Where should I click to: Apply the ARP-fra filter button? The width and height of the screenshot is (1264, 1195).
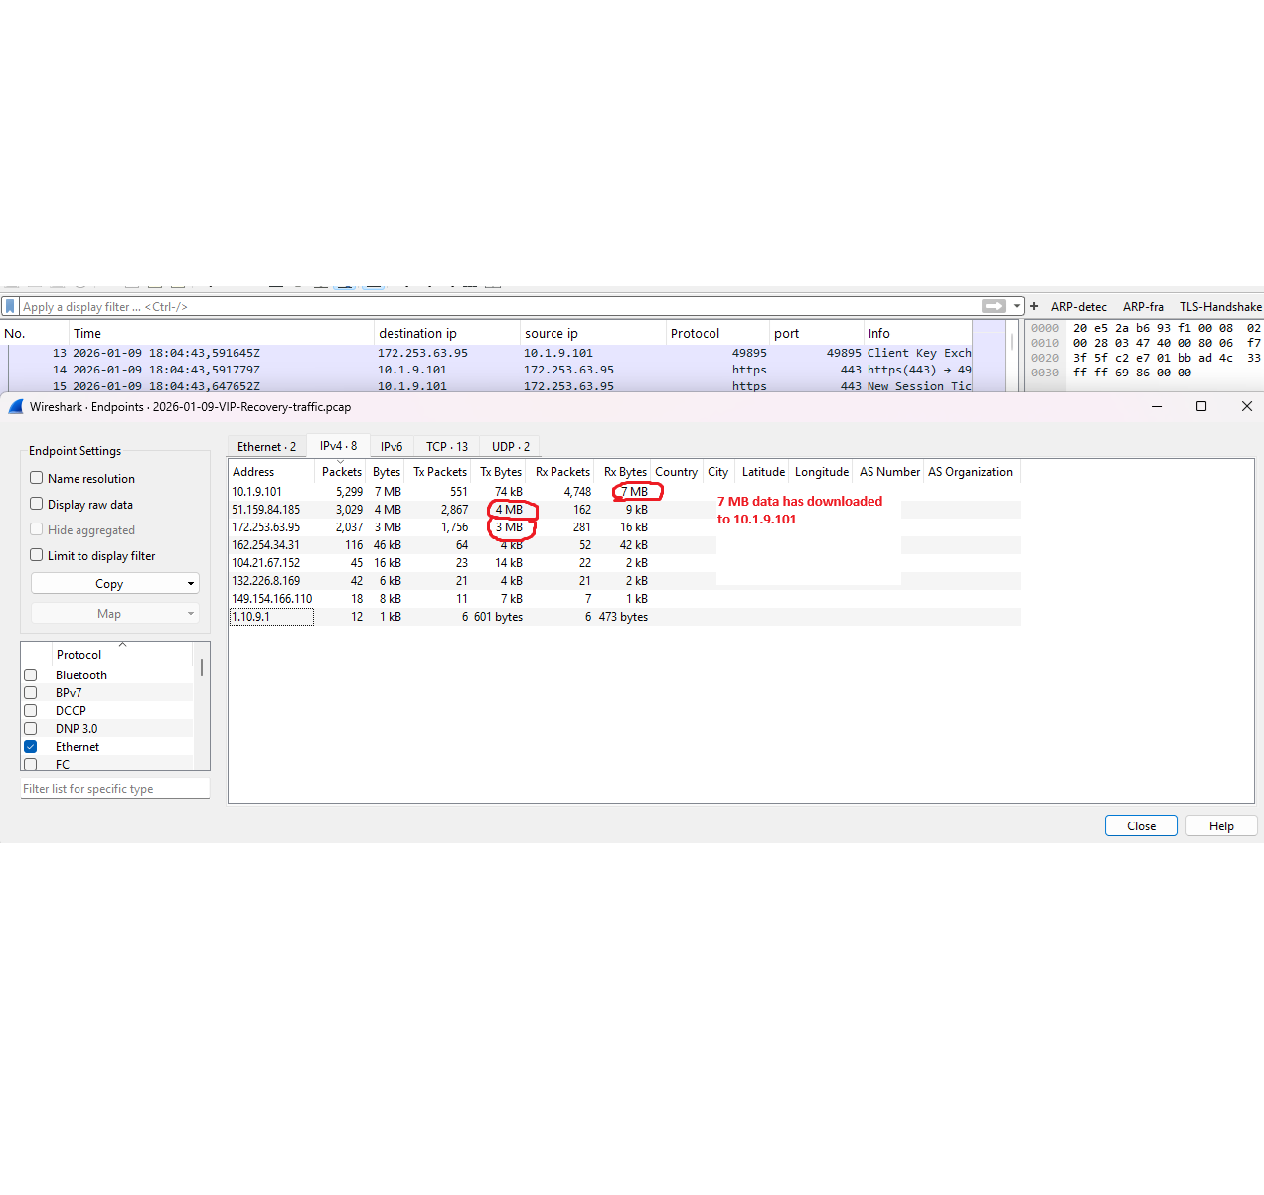[1143, 306]
